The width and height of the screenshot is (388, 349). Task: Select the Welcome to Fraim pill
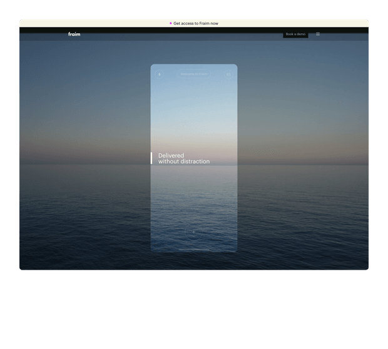click(193, 74)
